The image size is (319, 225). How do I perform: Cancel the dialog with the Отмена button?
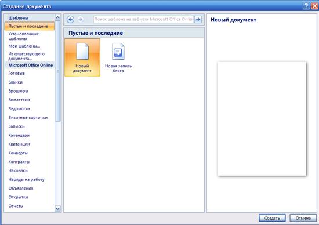[x=303, y=218]
